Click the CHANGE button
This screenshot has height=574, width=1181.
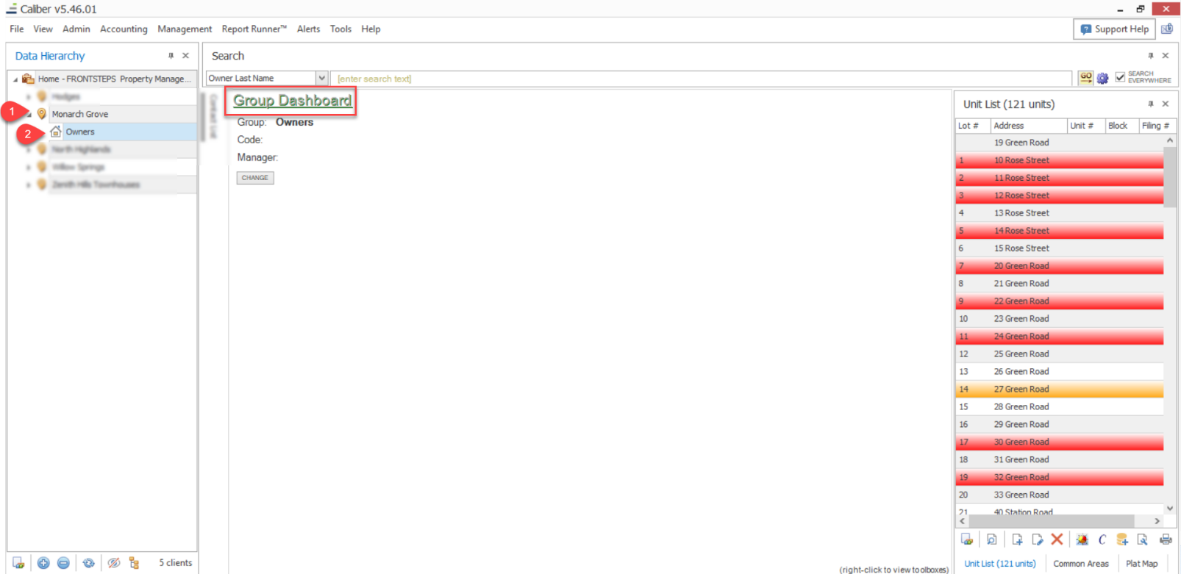coord(255,178)
